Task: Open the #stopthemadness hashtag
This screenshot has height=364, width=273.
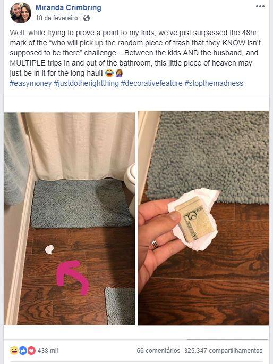Action: coord(214,83)
